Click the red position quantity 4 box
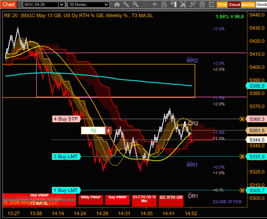267x219 pixels. [109, 130]
